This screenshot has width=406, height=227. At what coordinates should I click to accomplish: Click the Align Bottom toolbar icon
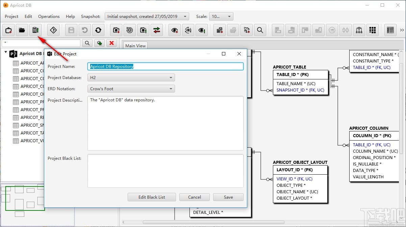point(319,30)
